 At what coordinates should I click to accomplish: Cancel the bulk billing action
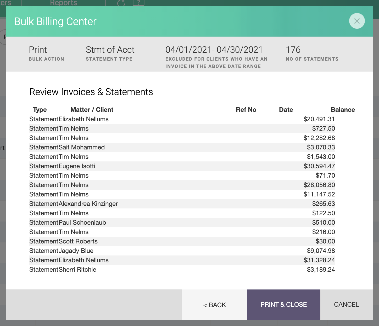[x=346, y=305]
